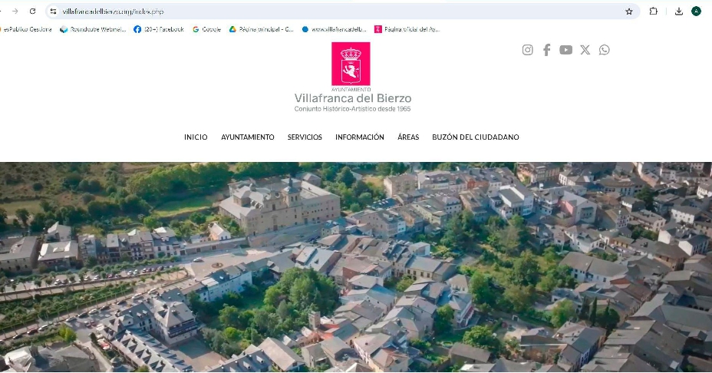Expand the INFORMACIÓN menu

(359, 137)
